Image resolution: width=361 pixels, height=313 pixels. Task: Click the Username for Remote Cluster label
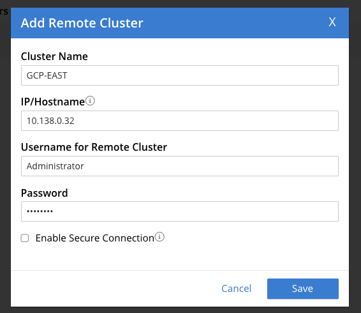click(94, 147)
